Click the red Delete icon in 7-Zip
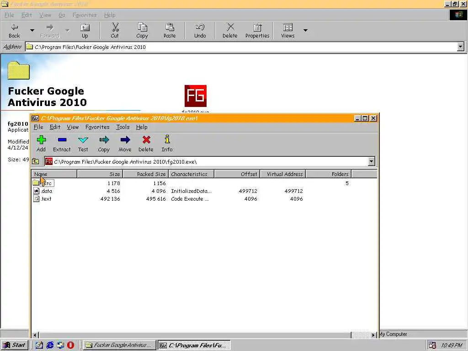This screenshot has height=351, width=468. pos(146,144)
